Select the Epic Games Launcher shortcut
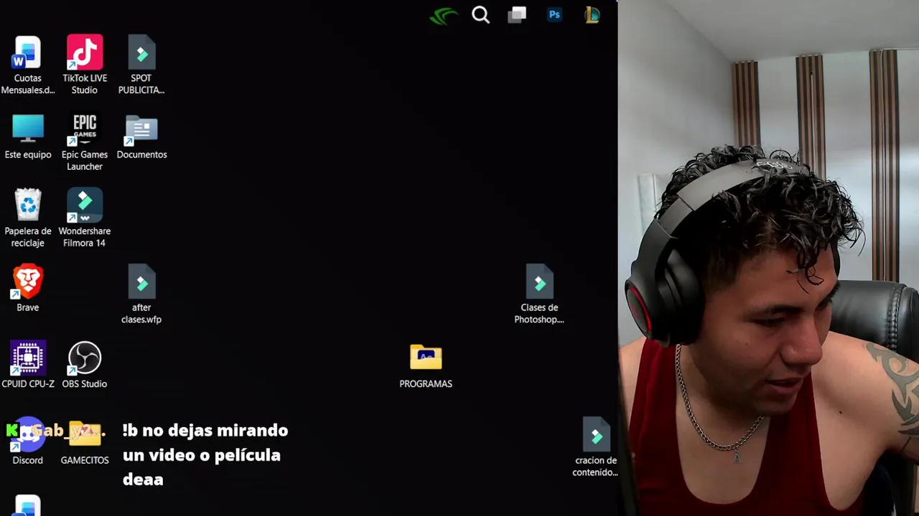 (x=85, y=142)
